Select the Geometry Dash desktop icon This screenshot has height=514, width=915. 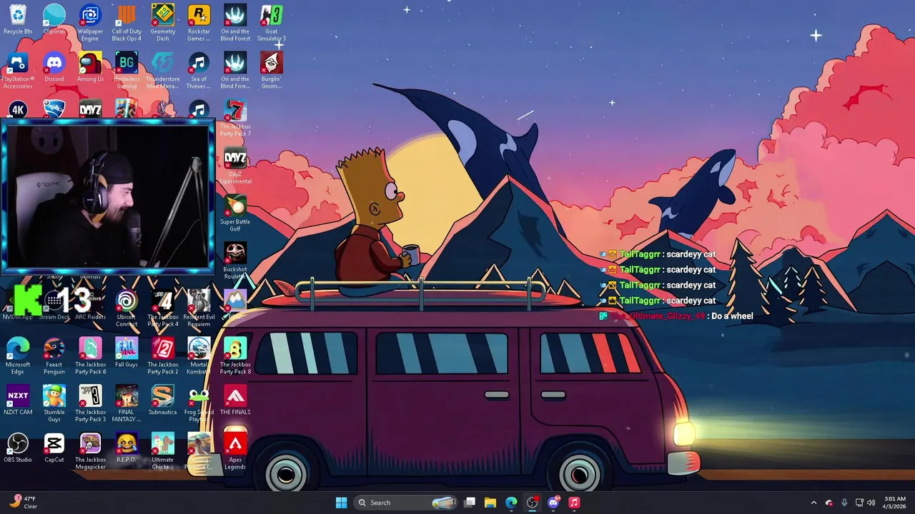coord(162,23)
